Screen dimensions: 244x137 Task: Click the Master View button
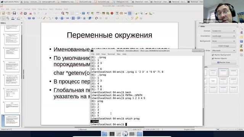pyautogui.click(x=223, y=62)
